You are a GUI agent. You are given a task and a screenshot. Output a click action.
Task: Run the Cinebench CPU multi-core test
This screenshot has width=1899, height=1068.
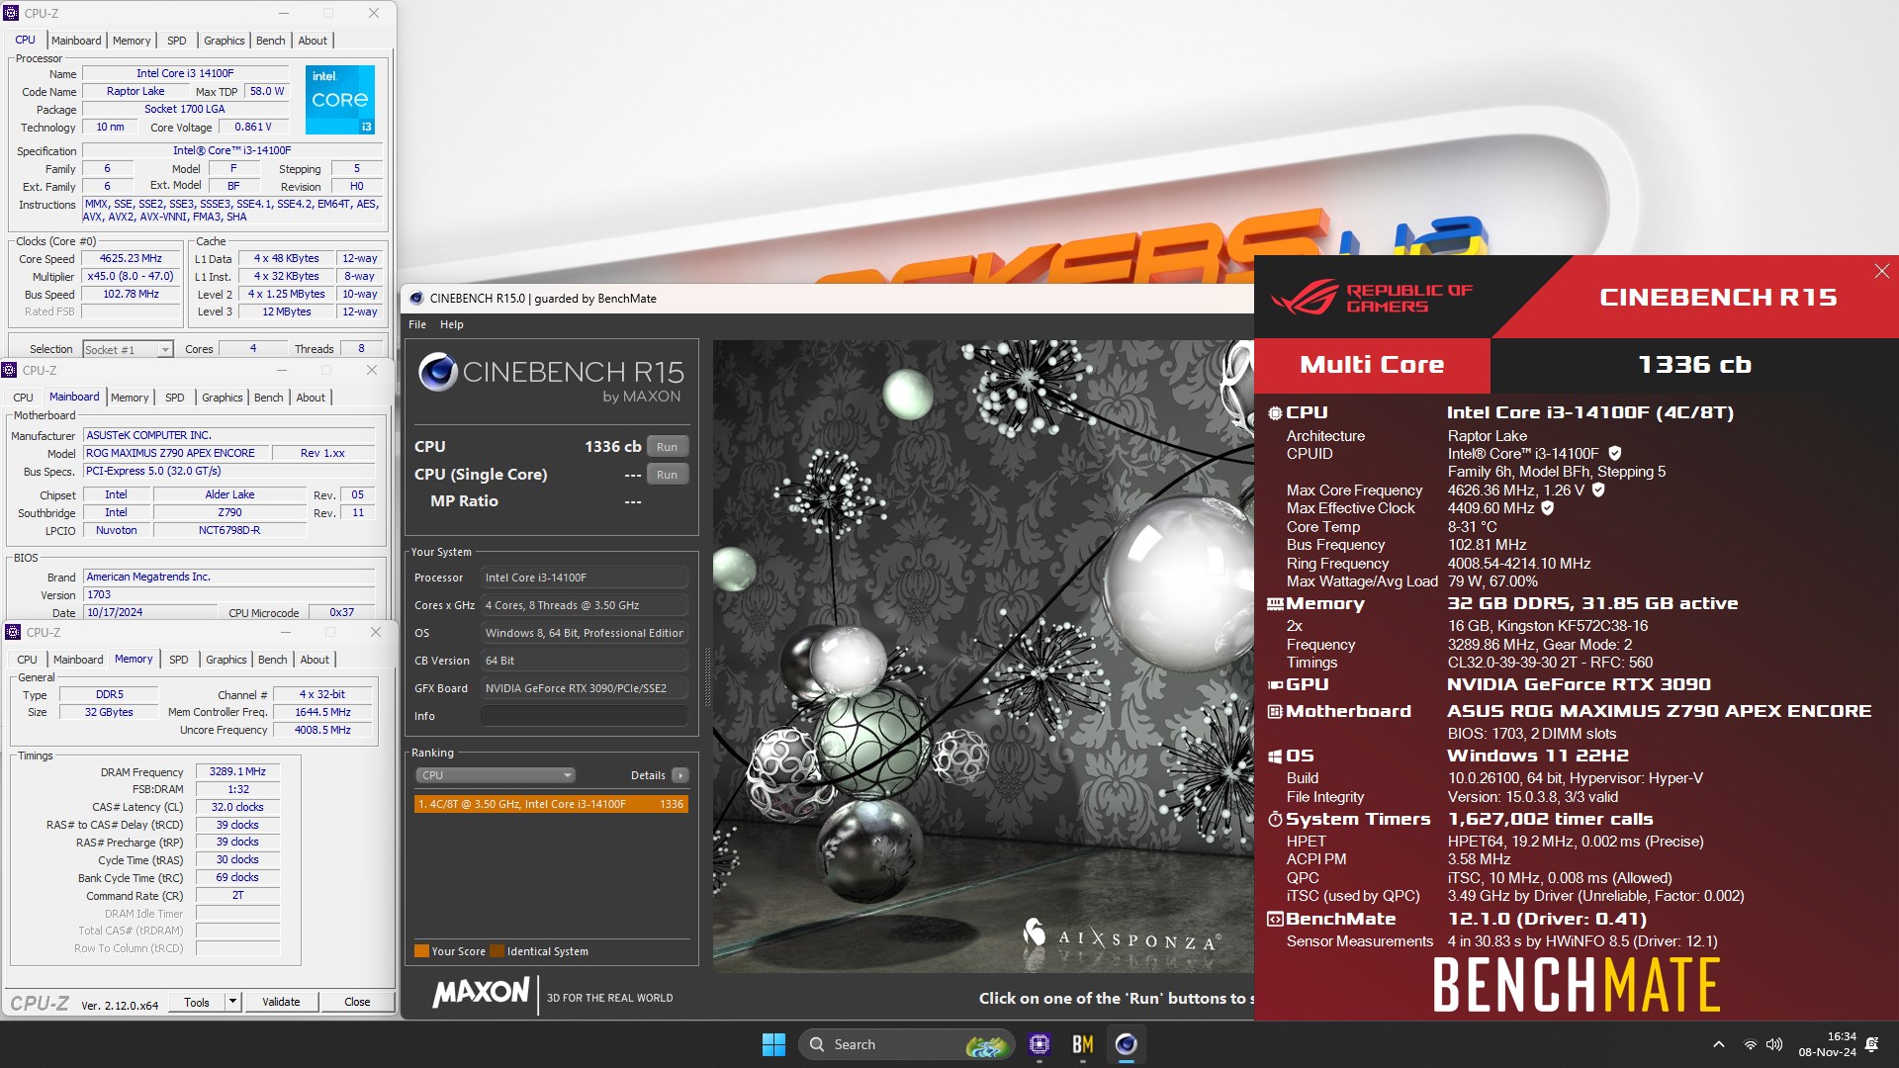tap(668, 447)
